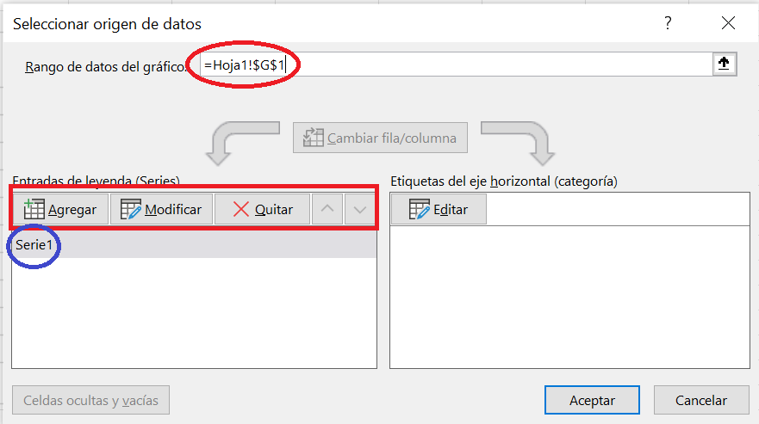Click the collapse dialog range selector icon

(x=726, y=65)
